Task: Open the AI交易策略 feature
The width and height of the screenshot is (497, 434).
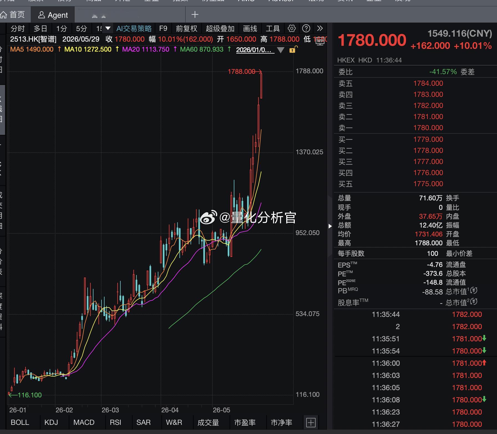Action: (x=134, y=29)
